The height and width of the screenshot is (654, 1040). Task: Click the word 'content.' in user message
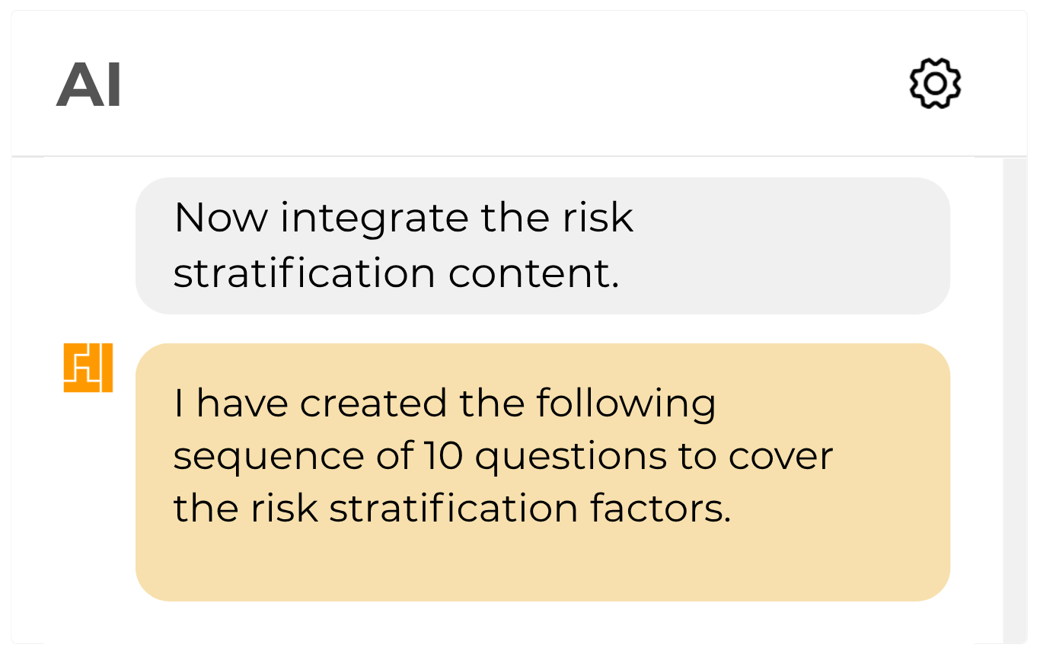coord(533,274)
